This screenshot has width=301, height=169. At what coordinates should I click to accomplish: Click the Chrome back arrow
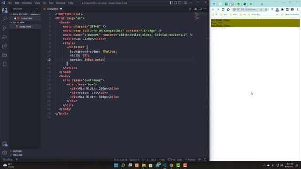[213, 9]
